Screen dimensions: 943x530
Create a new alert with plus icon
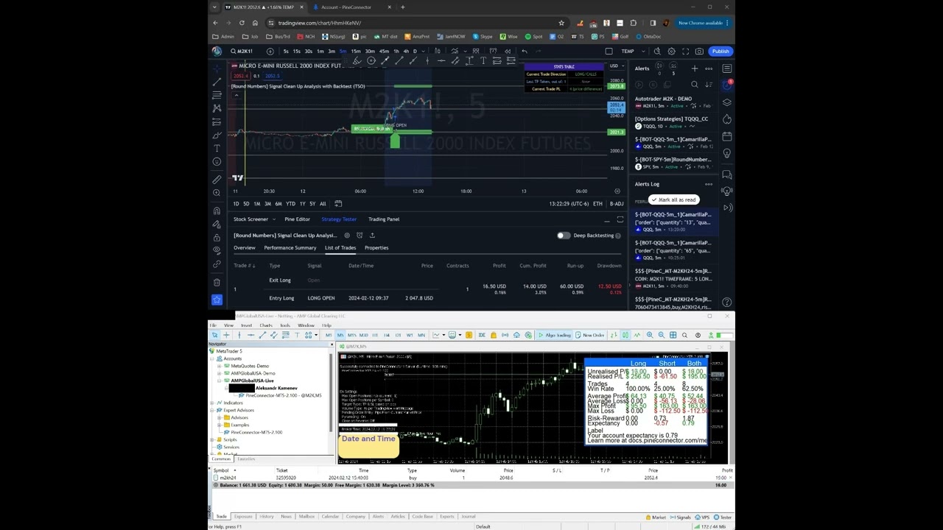(x=694, y=69)
